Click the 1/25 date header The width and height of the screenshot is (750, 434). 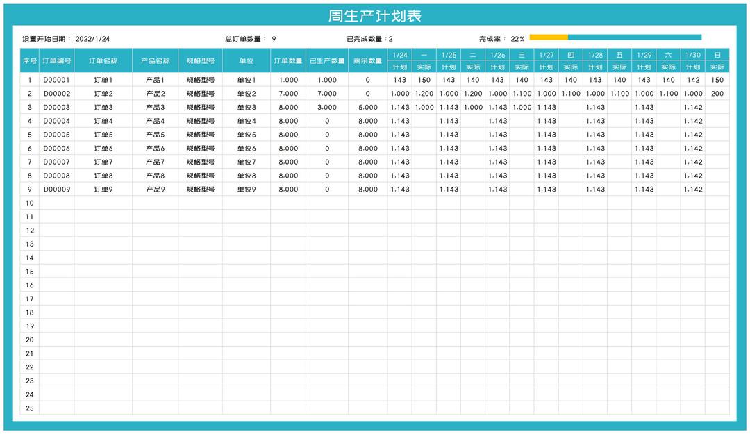point(449,55)
